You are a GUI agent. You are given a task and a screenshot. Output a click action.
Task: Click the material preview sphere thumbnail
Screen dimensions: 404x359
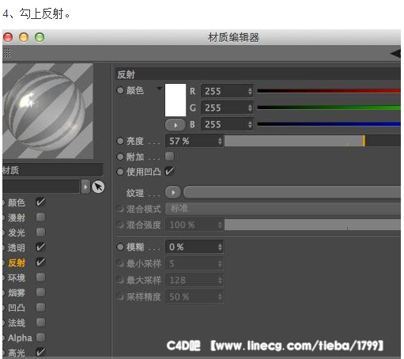coord(47,111)
